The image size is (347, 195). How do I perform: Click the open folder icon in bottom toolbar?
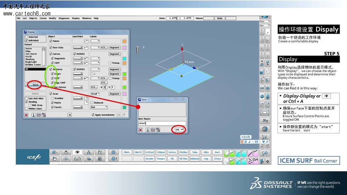54,159
